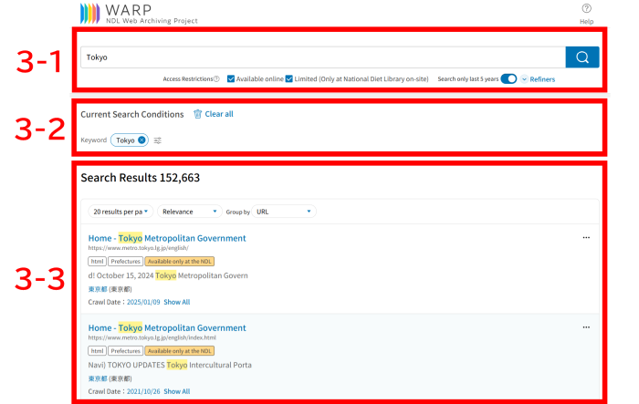Toggle the Limited NDL on-site checkbox
Screen dimensions: 639x404
click(289, 78)
